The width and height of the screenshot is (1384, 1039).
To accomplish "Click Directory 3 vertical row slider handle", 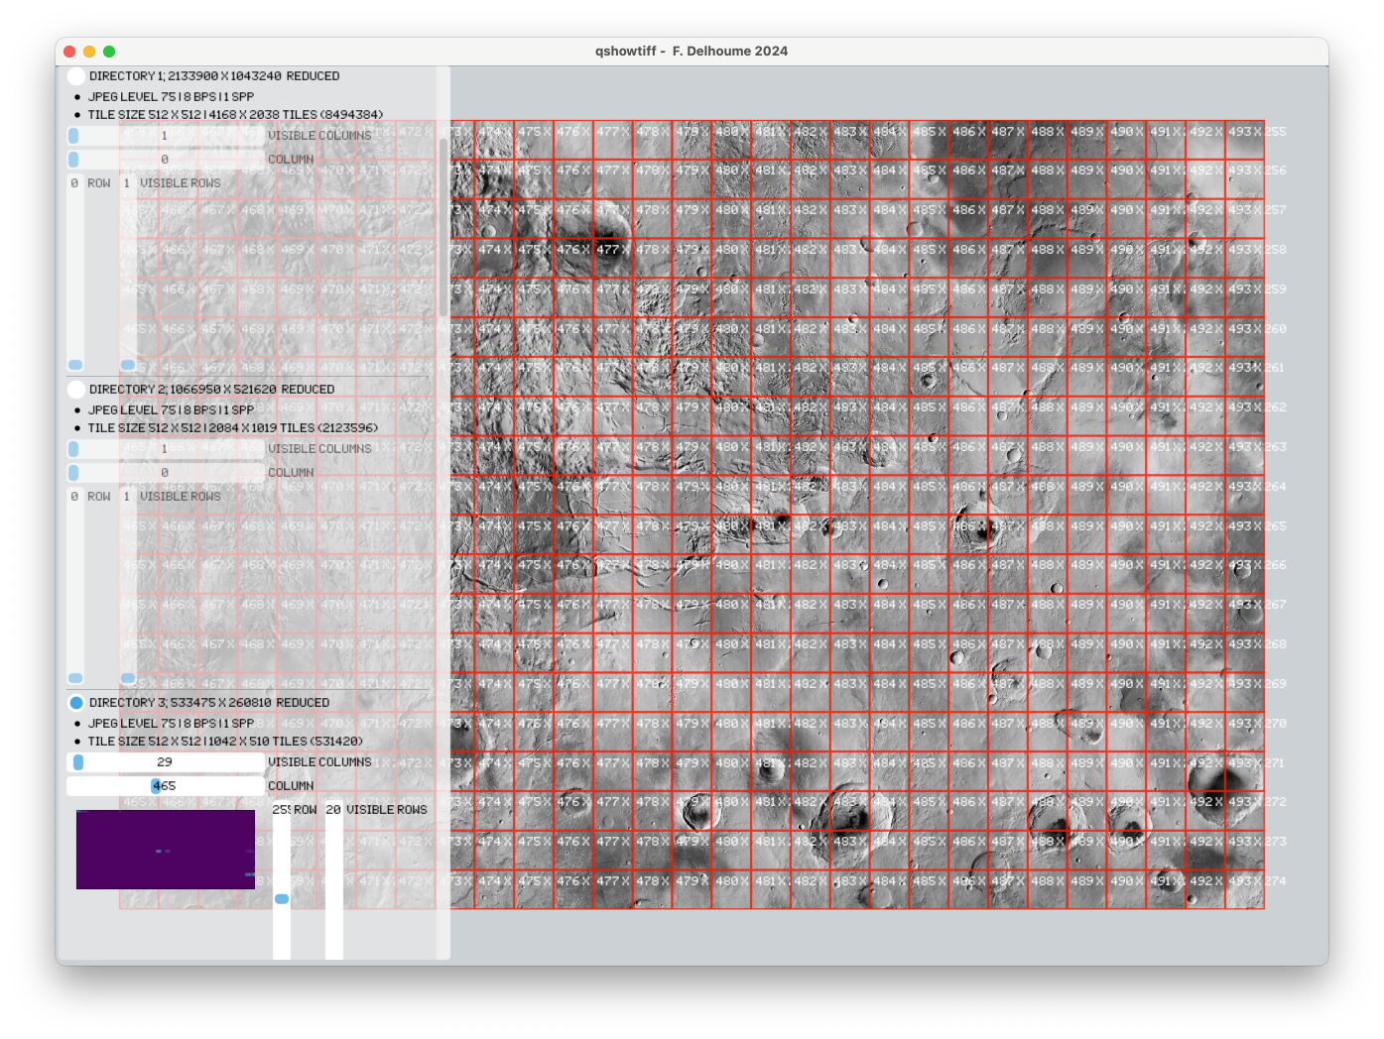I will point(282,899).
